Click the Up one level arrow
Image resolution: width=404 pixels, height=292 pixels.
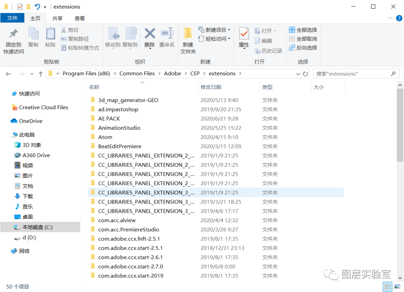pyautogui.click(x=41, y=74)
